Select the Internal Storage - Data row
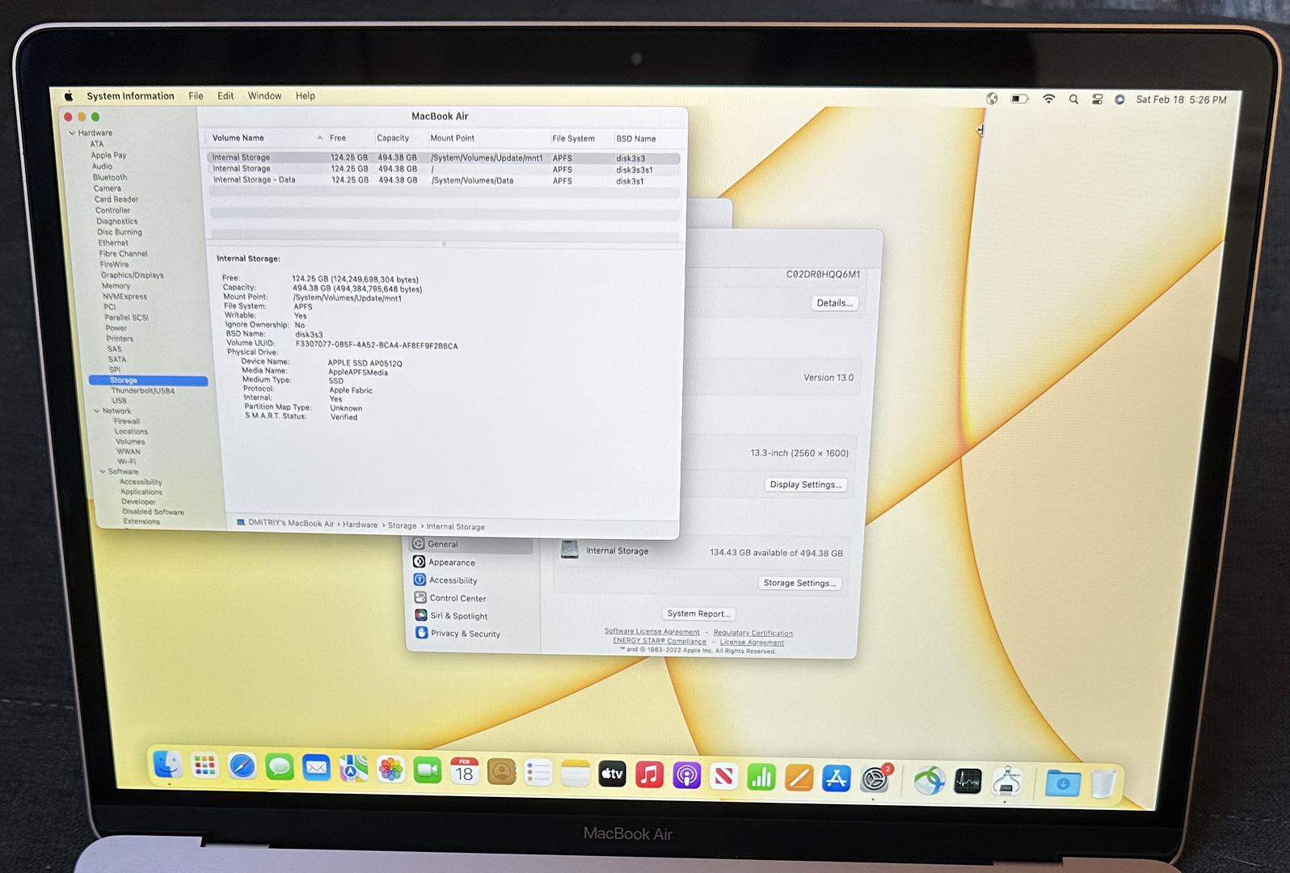The width and height of the screenshot is (1290, 873). 444,180
